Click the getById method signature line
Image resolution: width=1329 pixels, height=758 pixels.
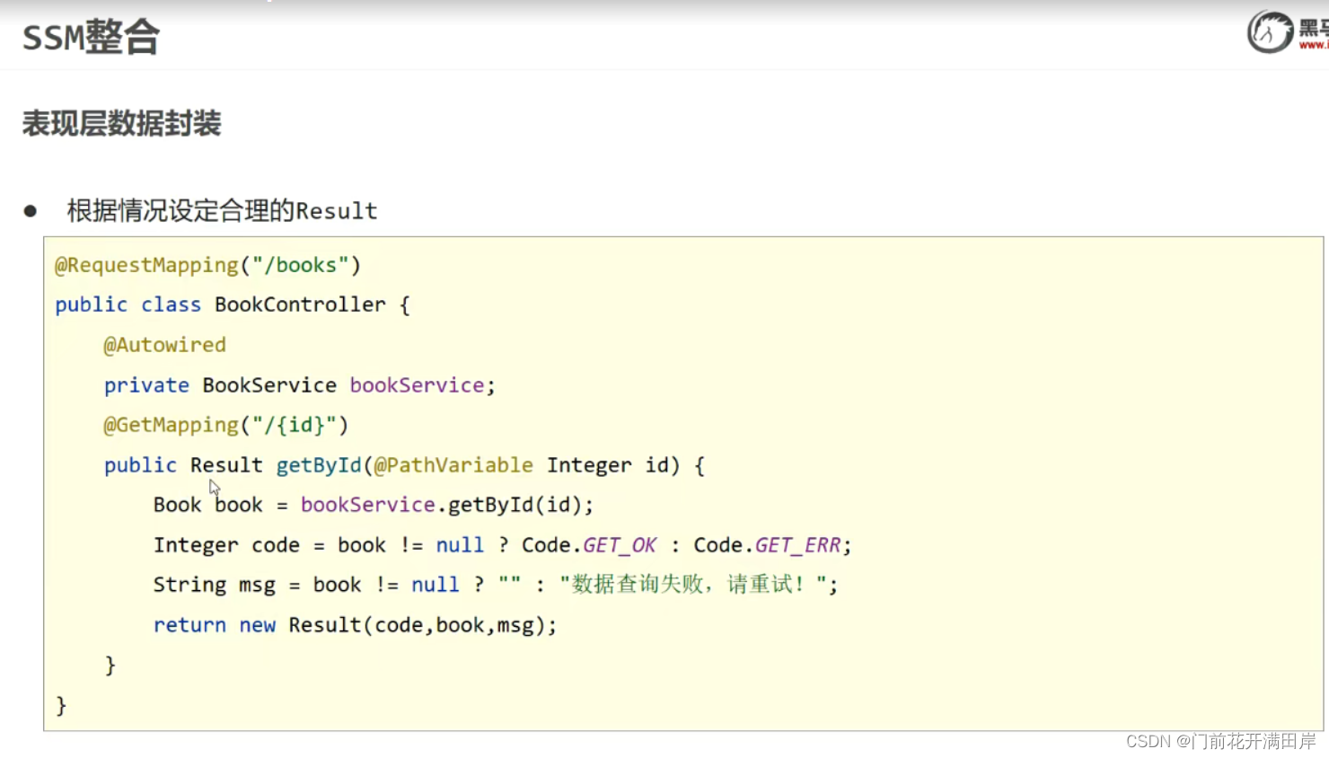(404, 465)
